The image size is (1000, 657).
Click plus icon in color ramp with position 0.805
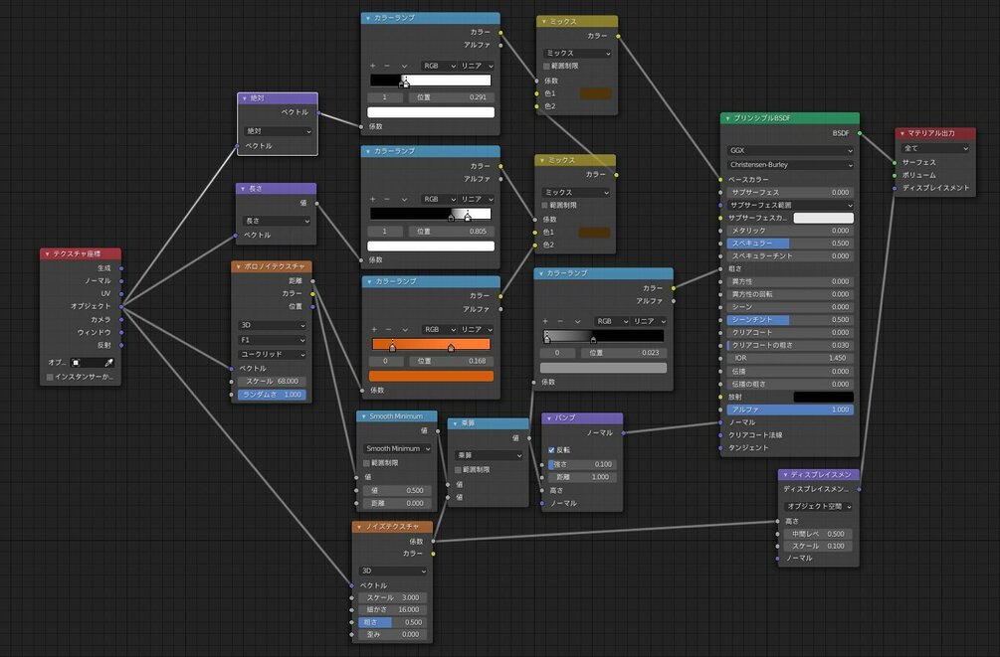click(x=372, y=199)
